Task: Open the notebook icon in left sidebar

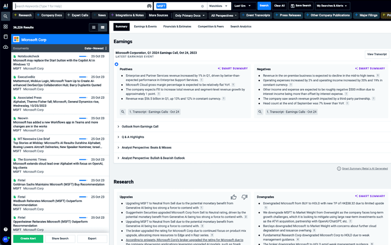Action: pos(6,37)
